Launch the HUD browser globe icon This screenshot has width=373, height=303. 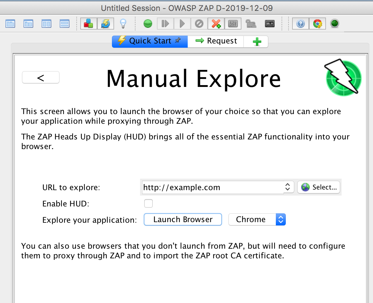pyautogui.click(x=334, y=23)
